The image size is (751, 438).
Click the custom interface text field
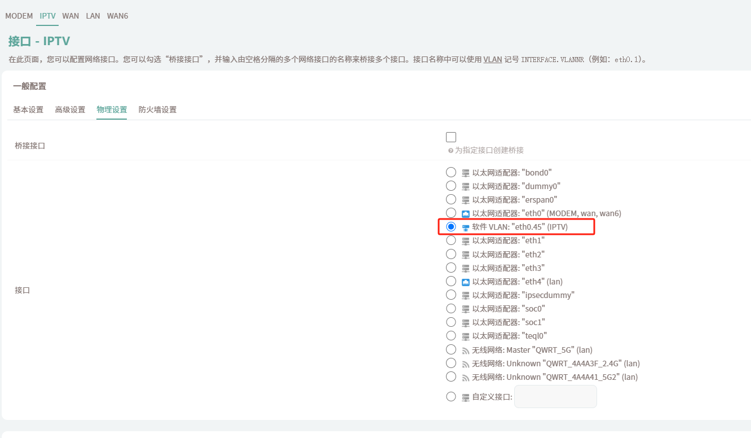(x=555, y=397)
